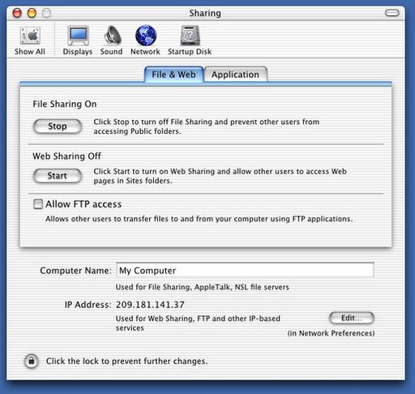
Task: Click Edit to open Network Preferences
Action: click(x=352, y=318)
